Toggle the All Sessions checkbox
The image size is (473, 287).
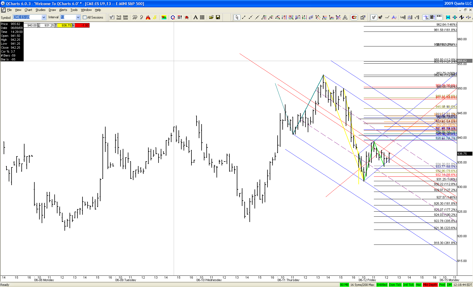pyautogui.click(x=84, y=17)
